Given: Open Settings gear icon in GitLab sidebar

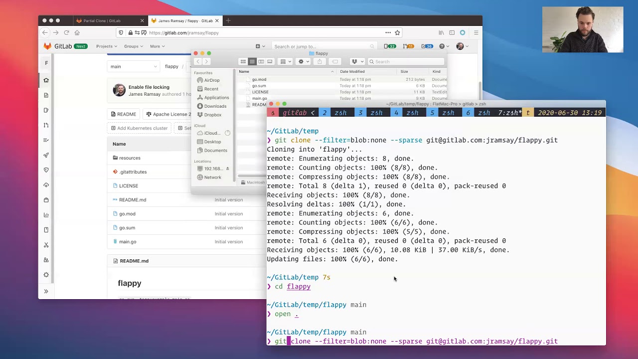Looking at the screenshot, I should point(46,275).
